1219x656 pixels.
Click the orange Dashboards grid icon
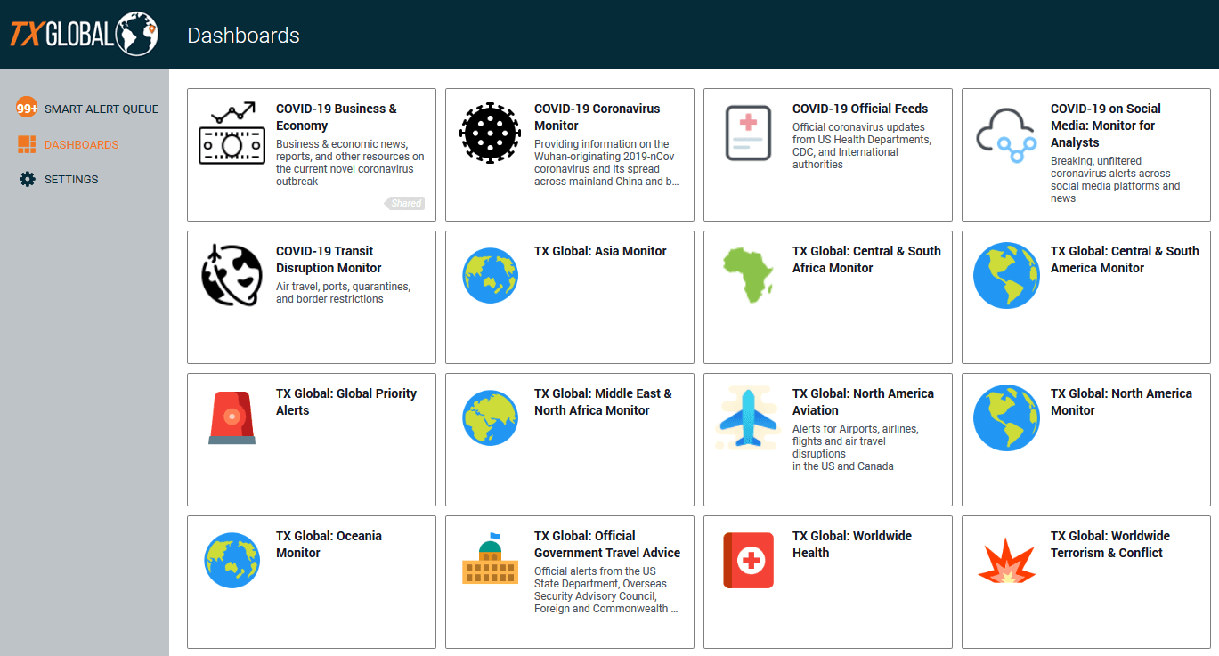[x=27, y=144]
